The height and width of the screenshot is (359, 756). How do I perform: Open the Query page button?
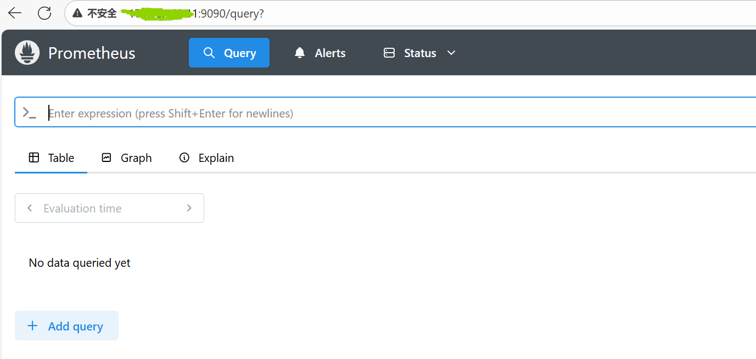[x=229, y=53]
